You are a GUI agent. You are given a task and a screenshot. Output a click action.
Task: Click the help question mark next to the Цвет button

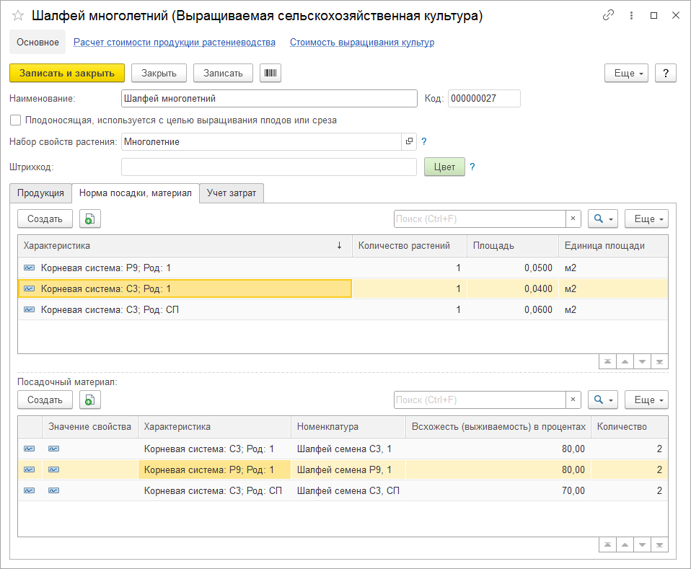point(472,167)
